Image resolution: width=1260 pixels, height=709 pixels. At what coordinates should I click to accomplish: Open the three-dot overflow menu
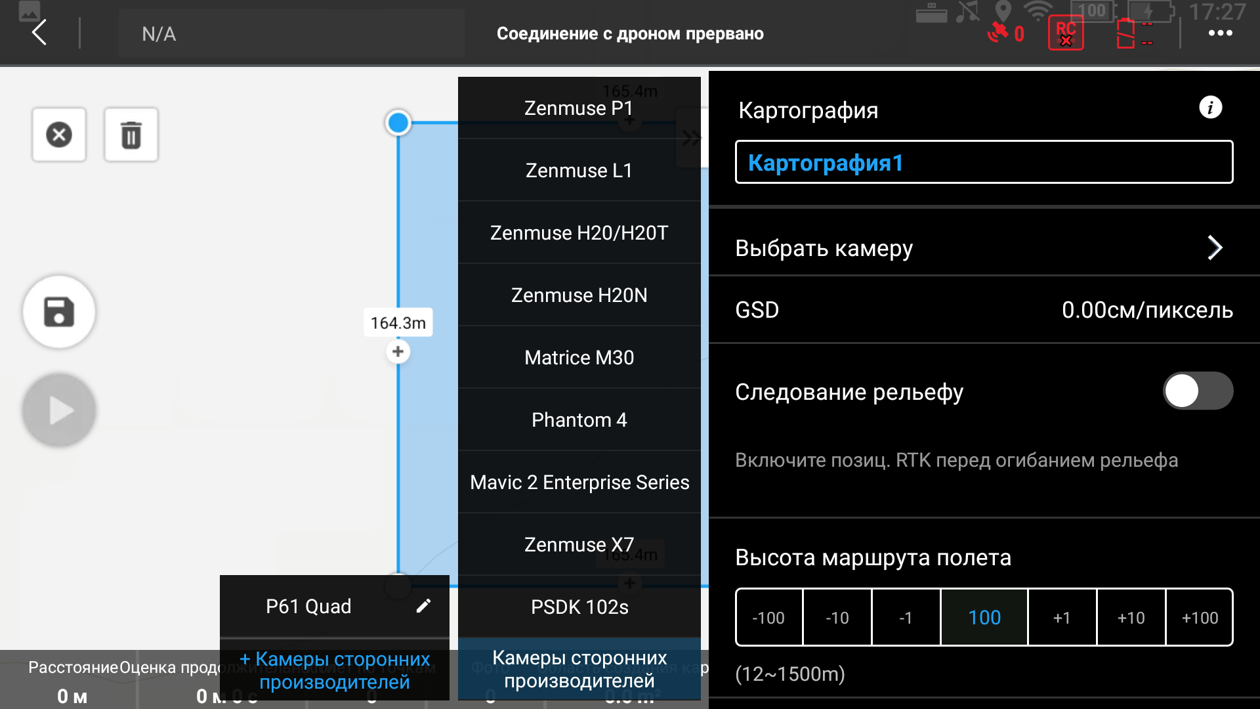tap(1220, 33)
